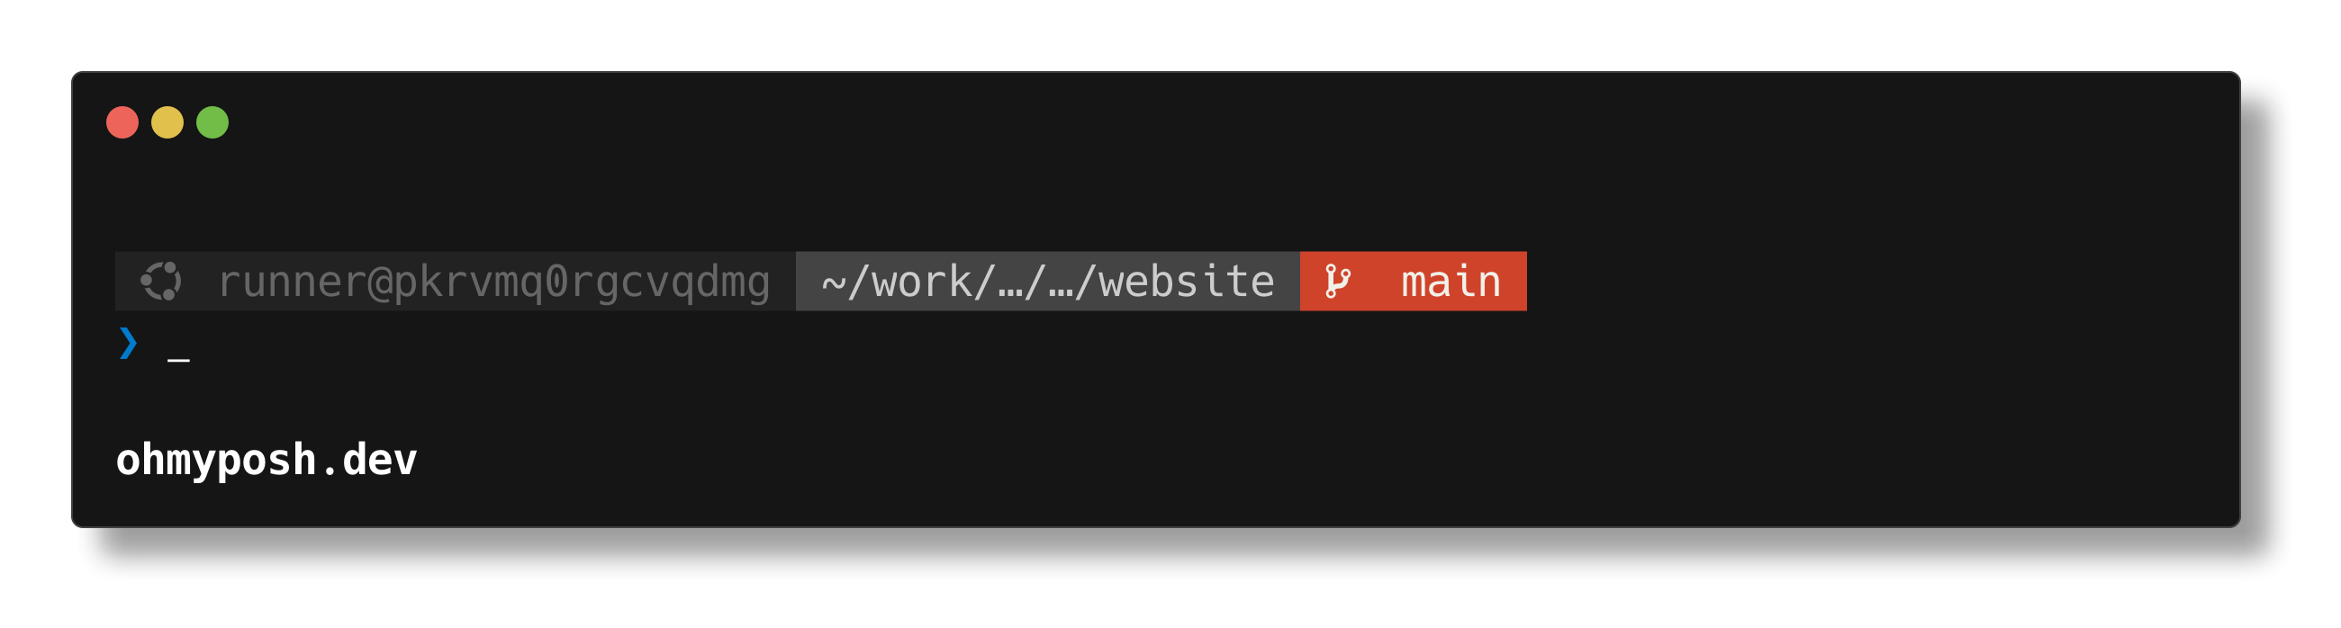The width and height of the screenshot is (2341, 628).
Task: Place the cursor at the underscore prompt
Action: pyautogui.click(x=178, y=361)
